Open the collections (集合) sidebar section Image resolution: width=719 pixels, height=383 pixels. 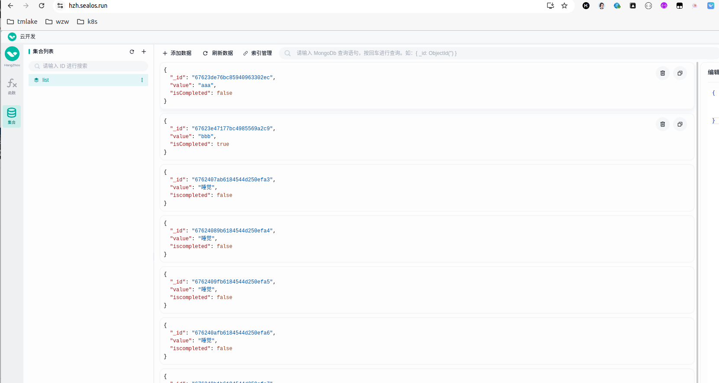pyautogui.click(x=12, y=116)
